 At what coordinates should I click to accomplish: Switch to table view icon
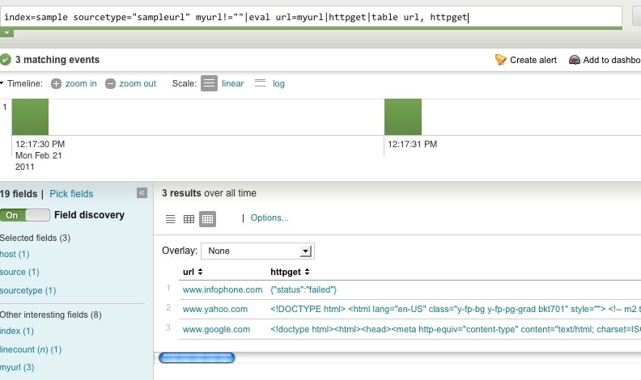point(189,218)
